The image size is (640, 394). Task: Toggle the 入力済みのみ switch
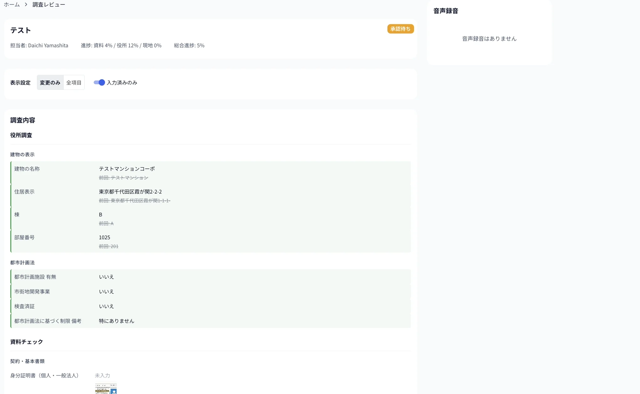[99, 82]
